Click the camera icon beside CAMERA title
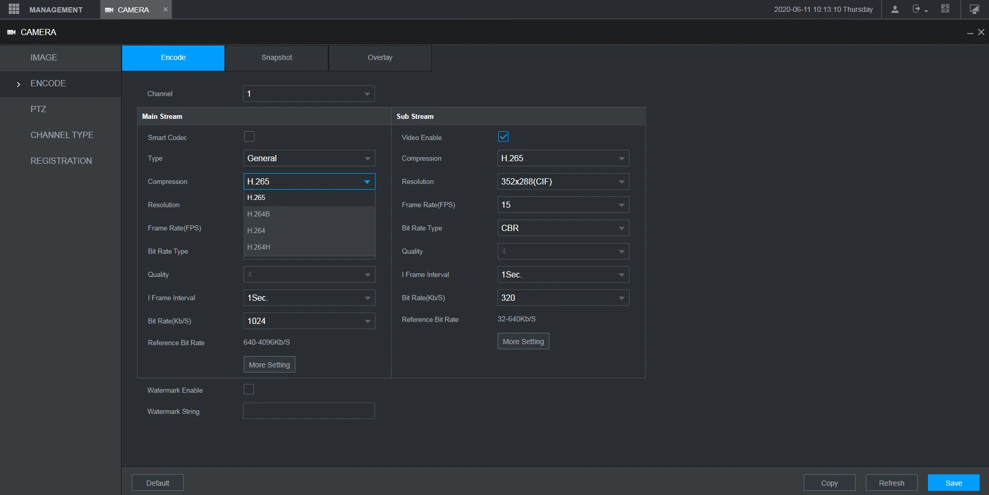The width and height of the screenshot is (989, 495). click(11, 32)
